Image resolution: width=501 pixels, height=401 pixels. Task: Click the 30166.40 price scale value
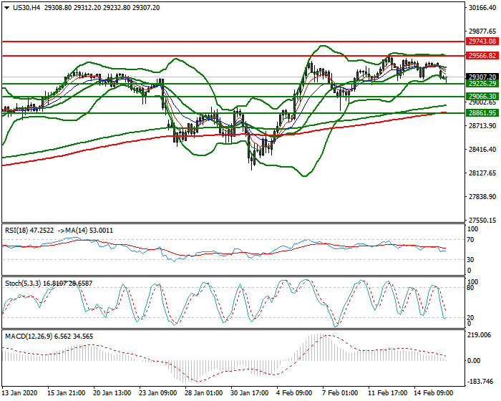pyautogui.click(x=482, y=8)
